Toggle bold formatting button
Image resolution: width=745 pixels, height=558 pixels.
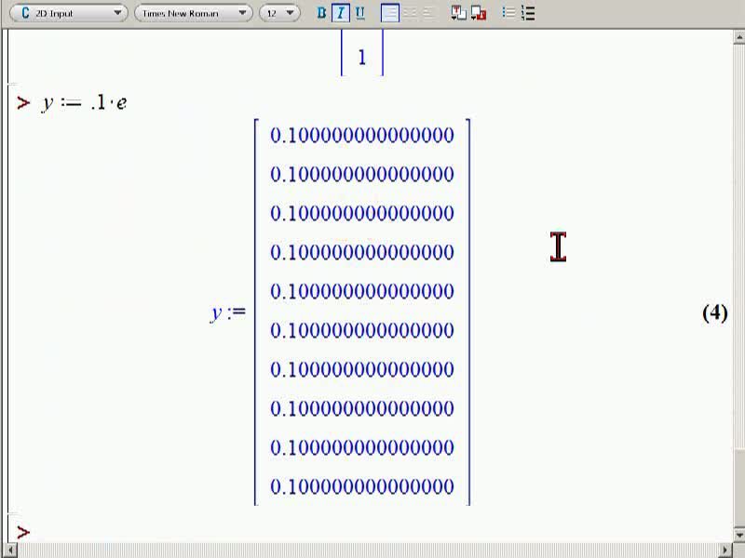click(321, 13)
